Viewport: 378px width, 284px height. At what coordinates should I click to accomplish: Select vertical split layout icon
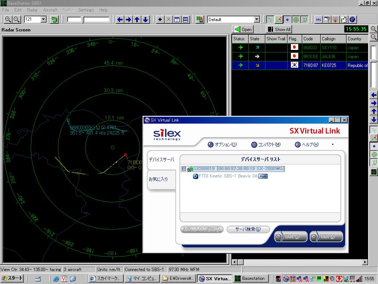coord(177,20)
